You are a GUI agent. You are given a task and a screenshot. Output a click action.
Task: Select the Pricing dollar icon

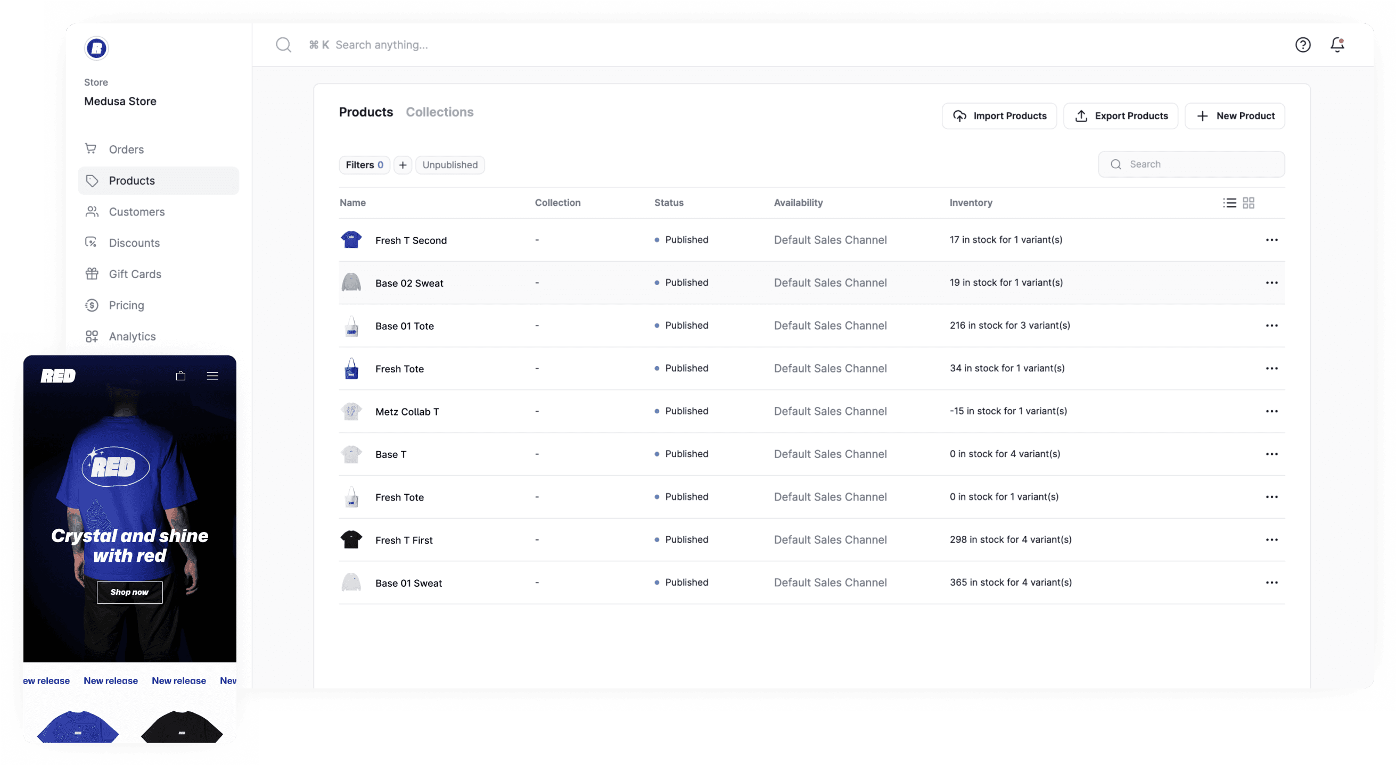point(92,305)
